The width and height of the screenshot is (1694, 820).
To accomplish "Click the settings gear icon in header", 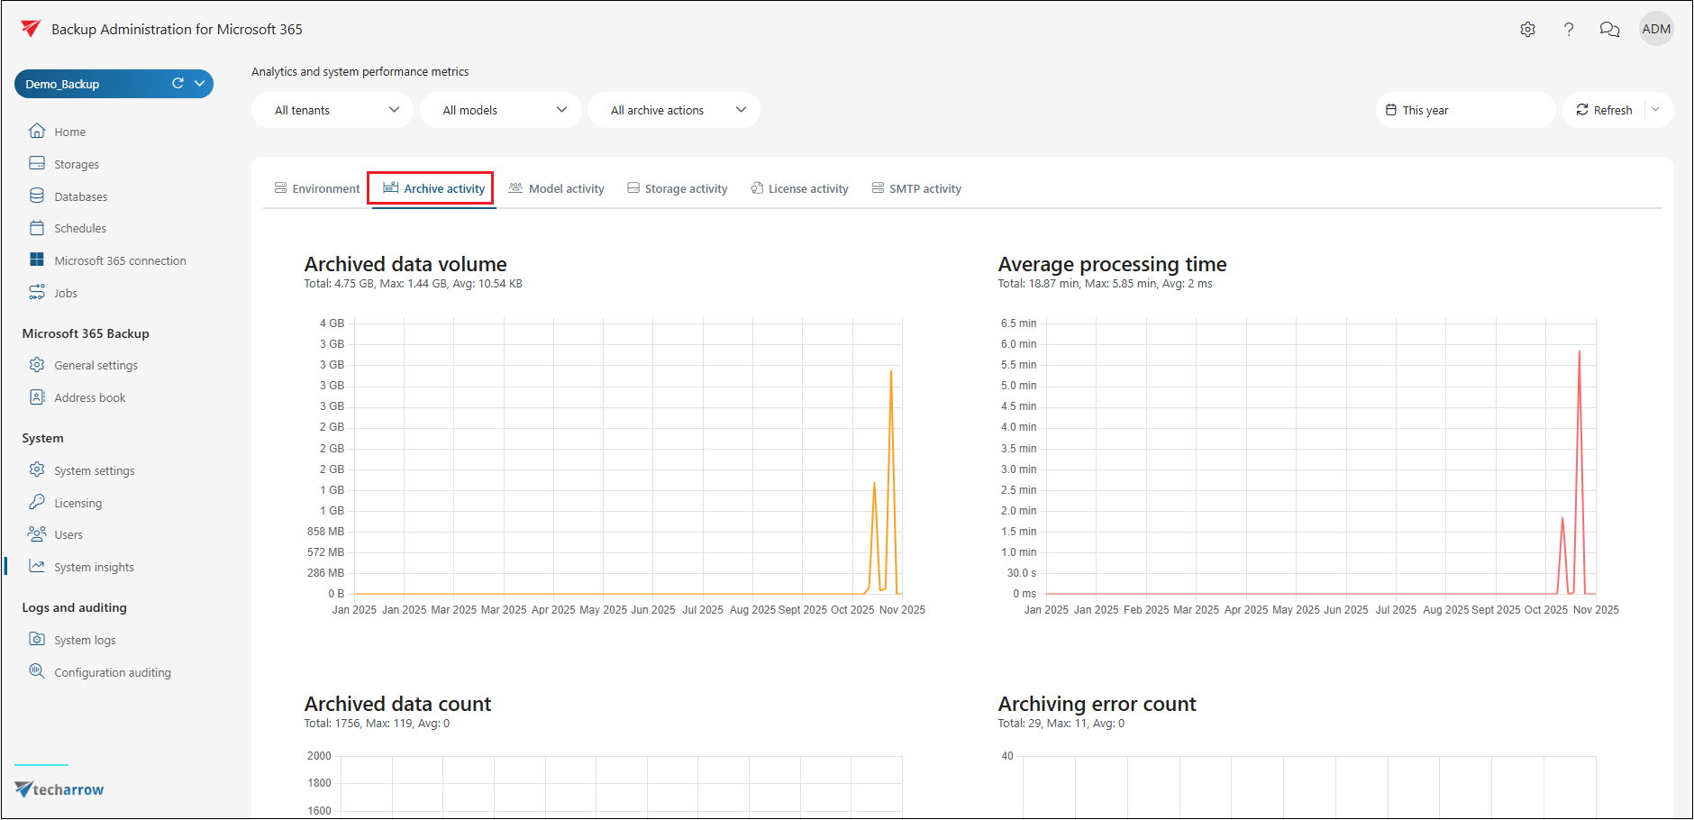I will tap(1527, 30).
